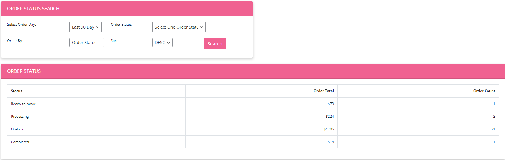This screenshot has height=160, width=505.
Task: Open the On-hold order count of 21
Action: [x=493, y=129]
